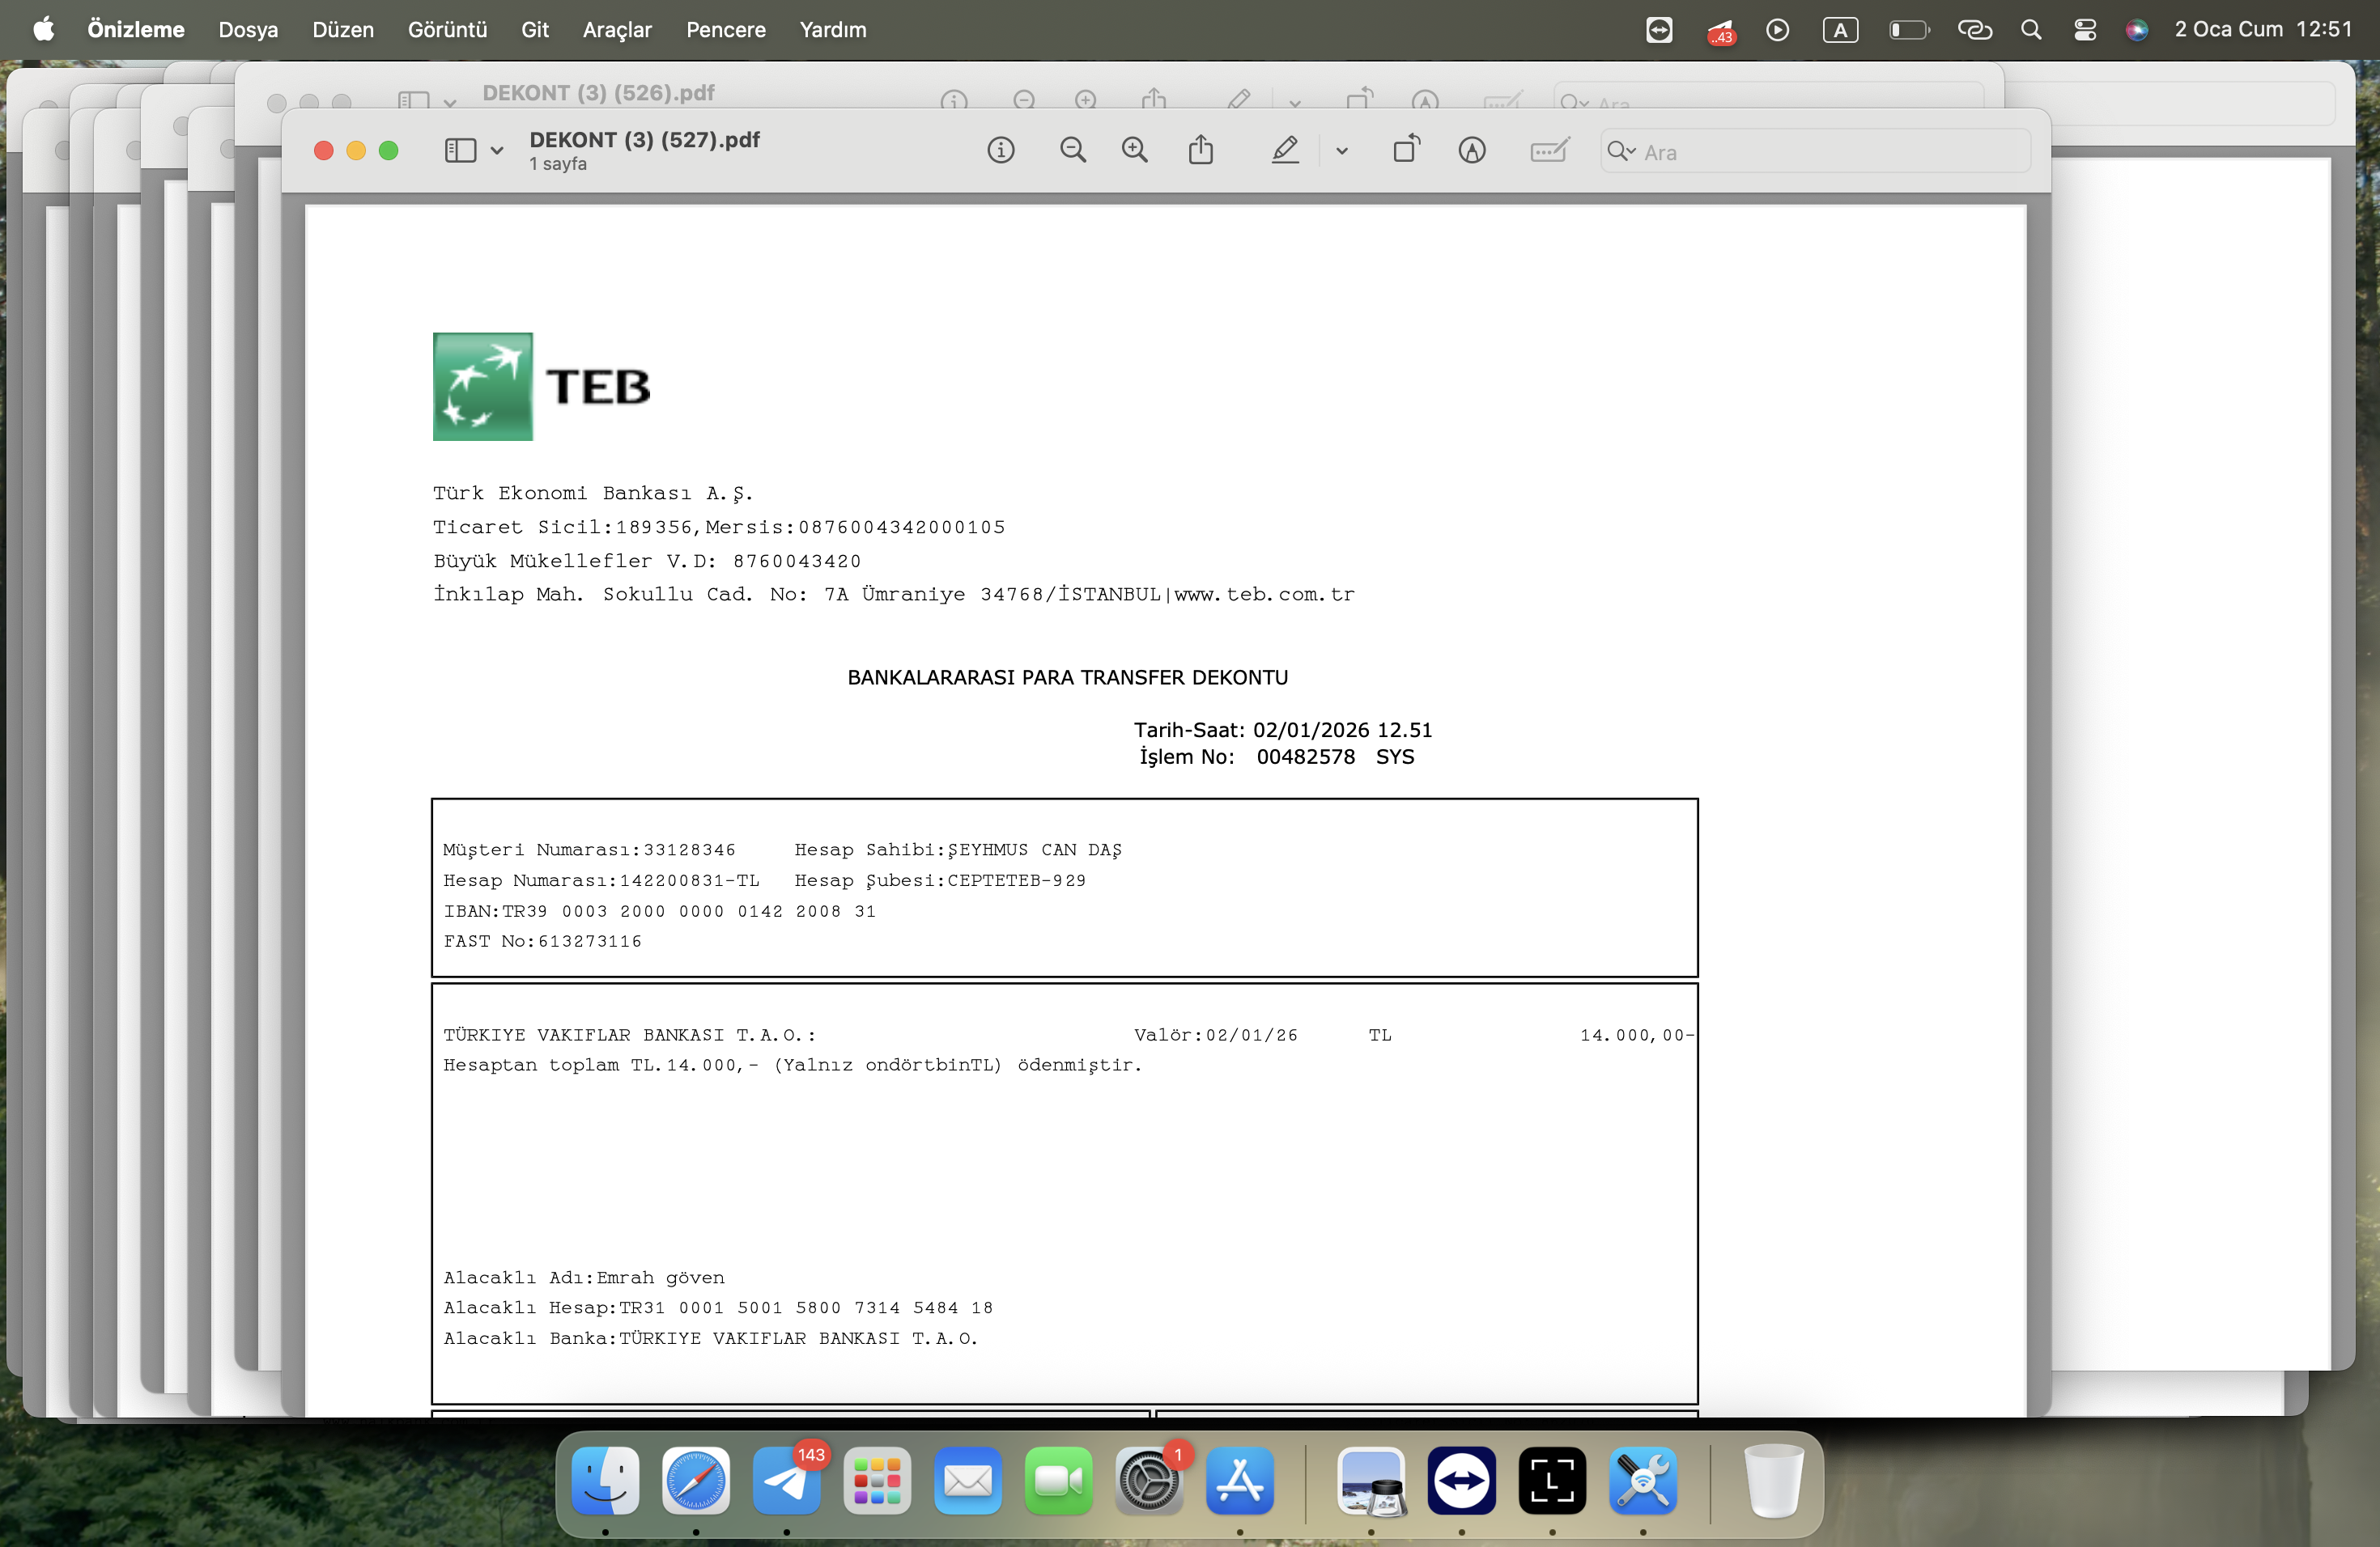Click the FAST No:613273116 text

point(542,942)
